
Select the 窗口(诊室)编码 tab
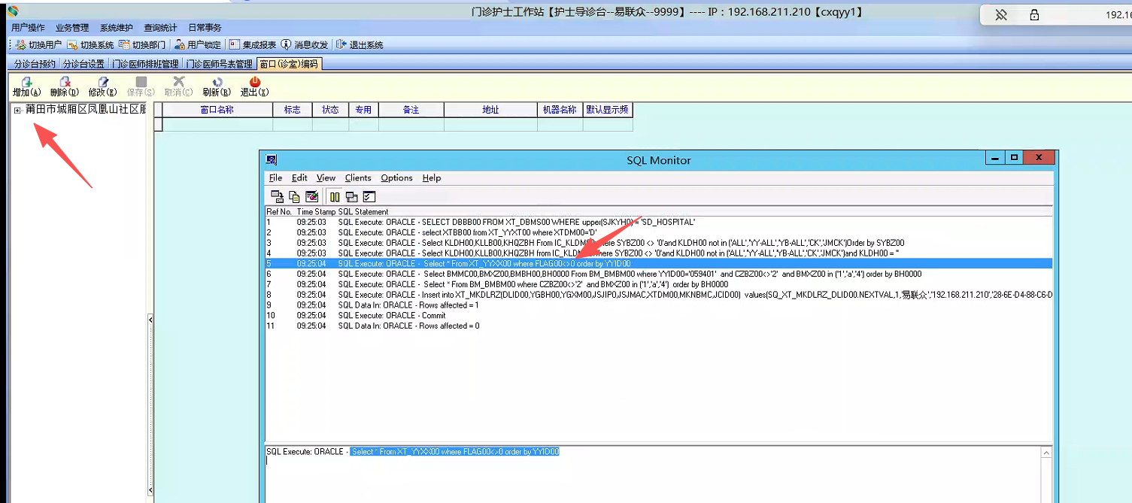[289, 64]
